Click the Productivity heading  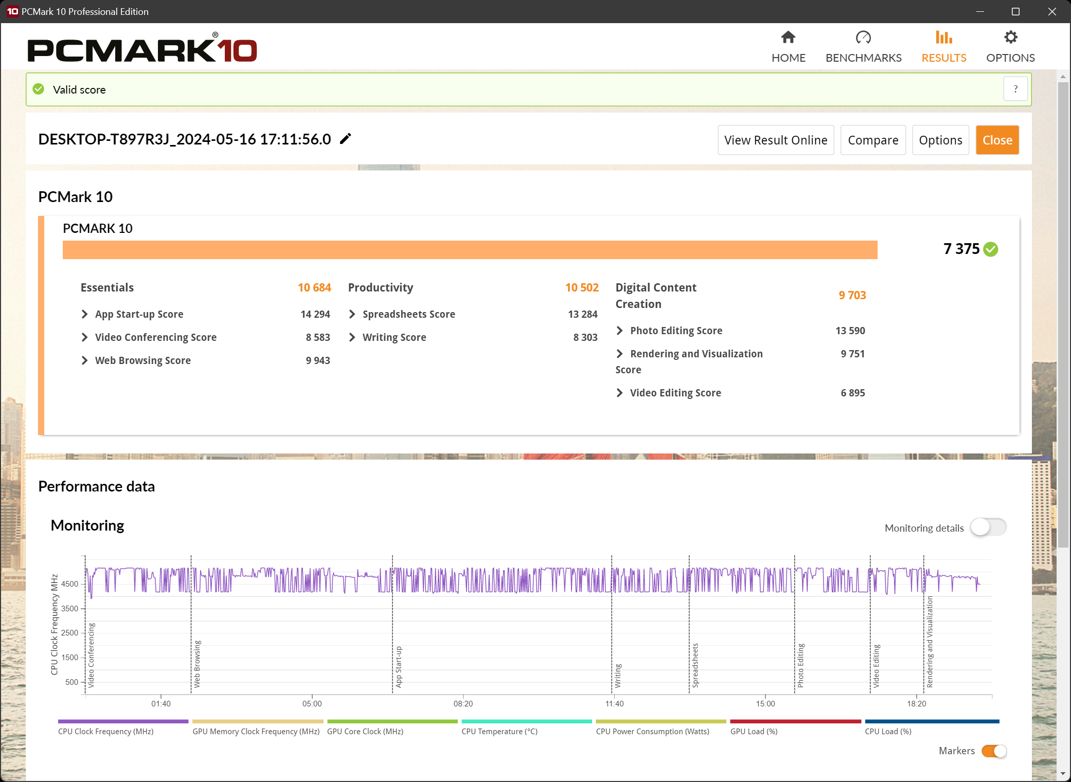381,287
